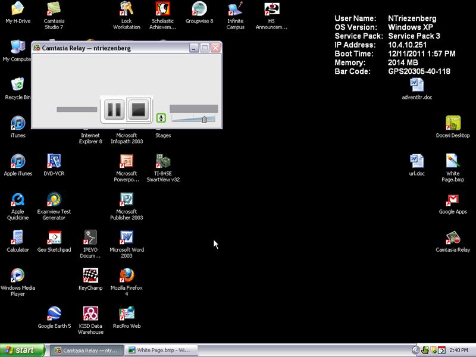Click the Internet Explorer 8 label
The width and height of the screenshot is (476, 357).
(90, 139)
